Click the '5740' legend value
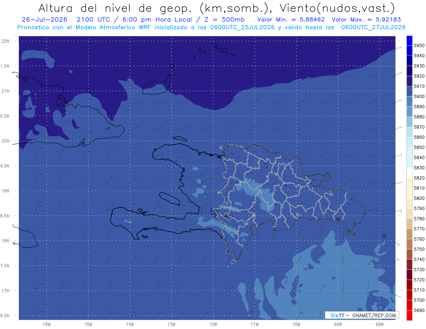The image size is (426, 329). coord(419,259)
